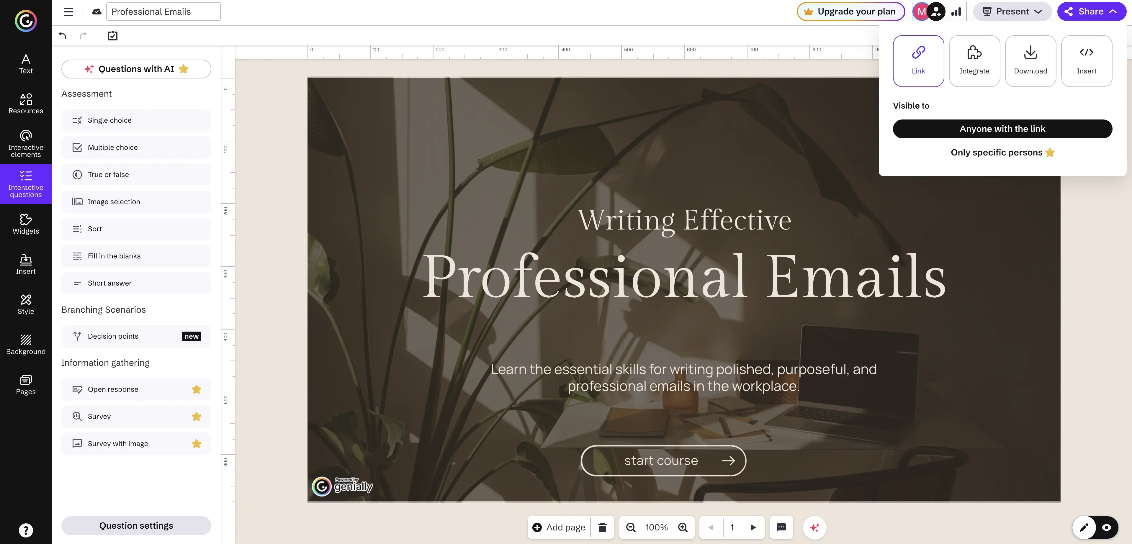This screenshot has width=1132, height=544.
Task: Open the Widgets sidebar panel
Action: click(25, 224)
